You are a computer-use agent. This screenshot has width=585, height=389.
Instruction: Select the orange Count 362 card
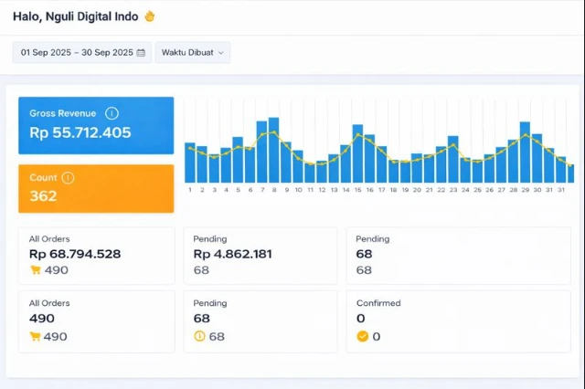[x=95, y=188]
